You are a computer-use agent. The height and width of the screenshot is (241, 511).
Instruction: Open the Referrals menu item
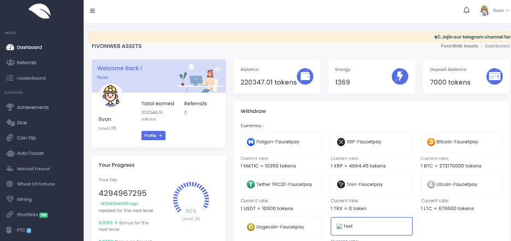[x=26, y=63]
